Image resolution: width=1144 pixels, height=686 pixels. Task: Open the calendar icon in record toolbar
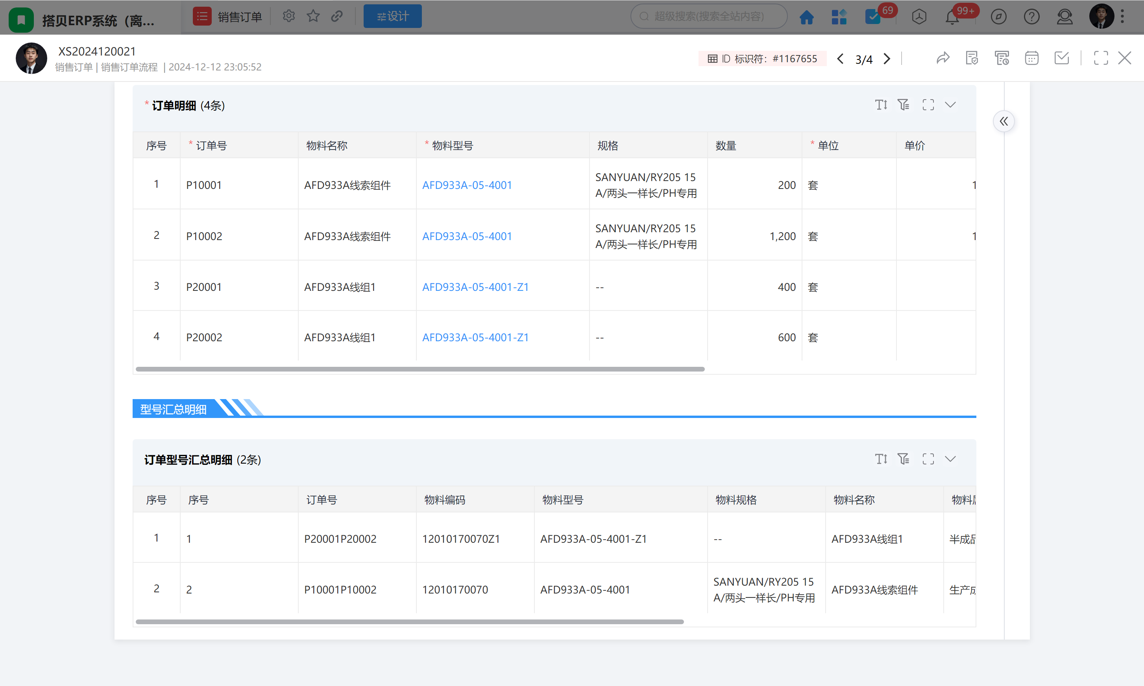1031,58
